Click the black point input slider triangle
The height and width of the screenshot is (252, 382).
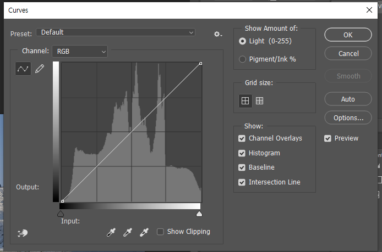pyautogui.click(x=61, y=214)
